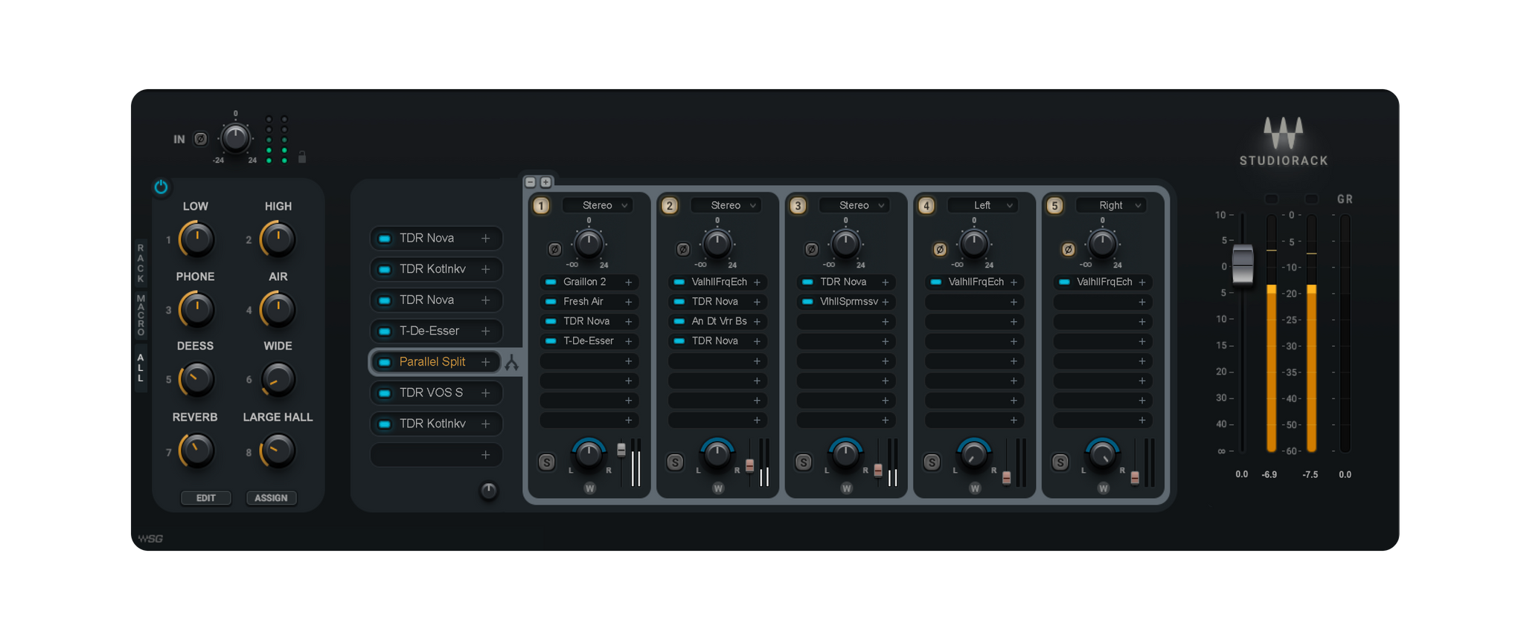Click the main output fader handle

[x=1243, y=264]
